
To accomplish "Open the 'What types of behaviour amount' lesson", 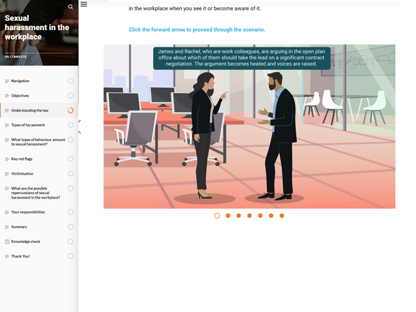I will [x=38, y=142].
